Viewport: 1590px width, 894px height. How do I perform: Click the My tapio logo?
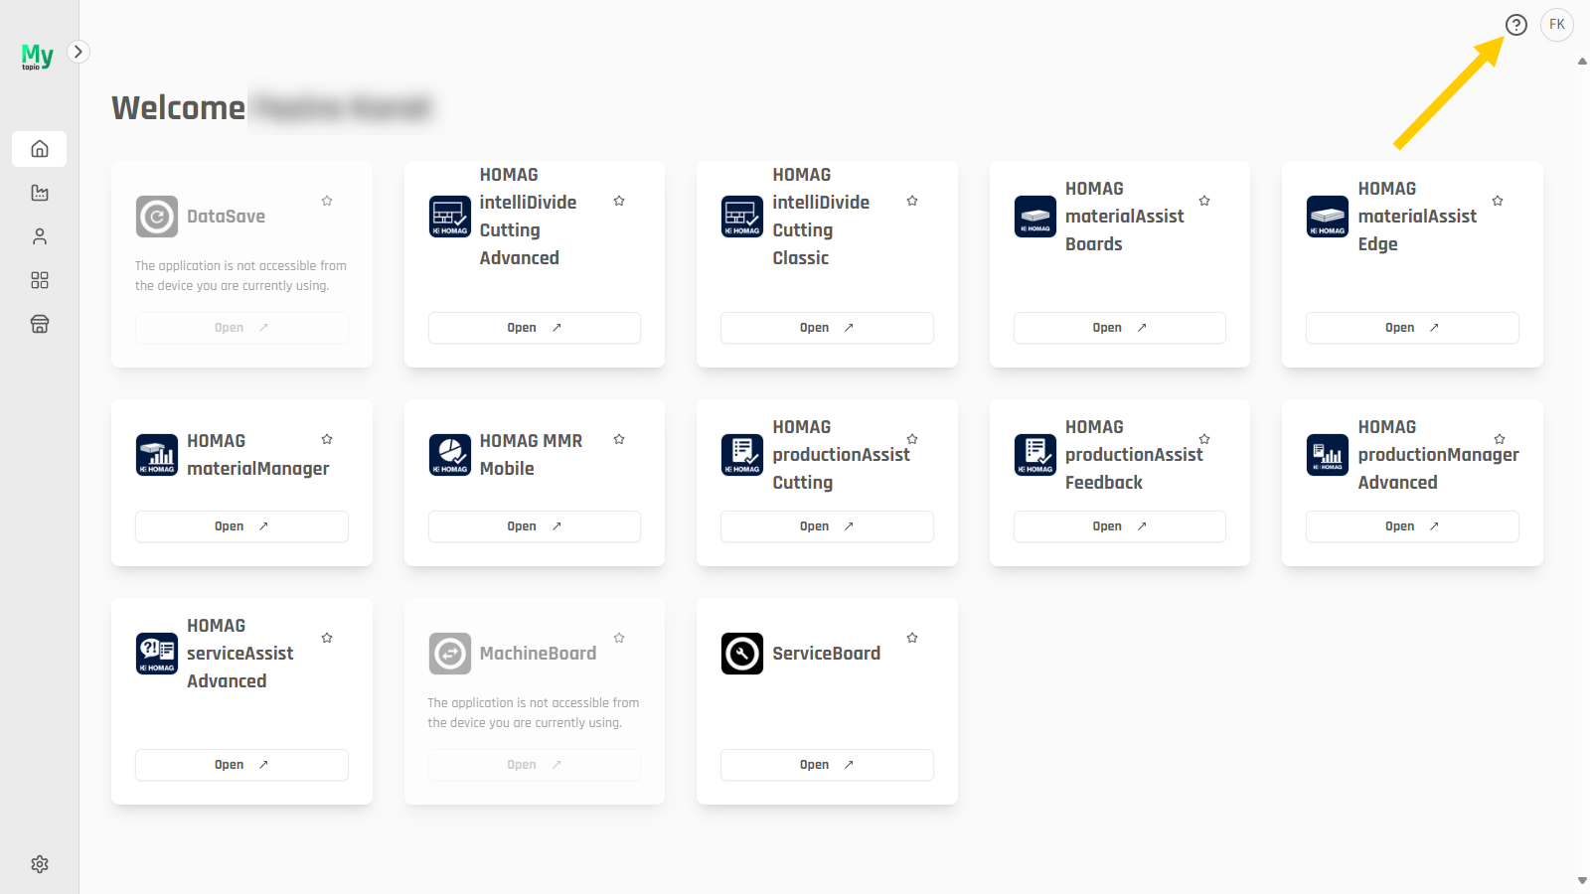37,57
